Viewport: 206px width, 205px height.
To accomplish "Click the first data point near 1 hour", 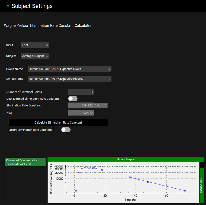I will [76, 190].
